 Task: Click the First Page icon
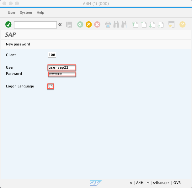click(135, 24)
